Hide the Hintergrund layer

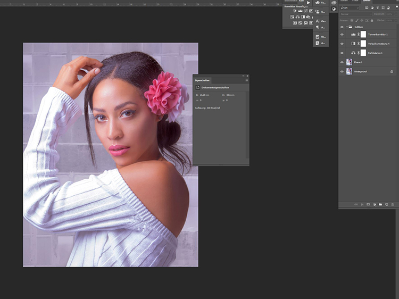342,71
